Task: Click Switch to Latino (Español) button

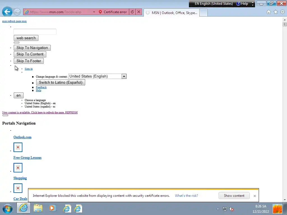Action: [61, 83]
